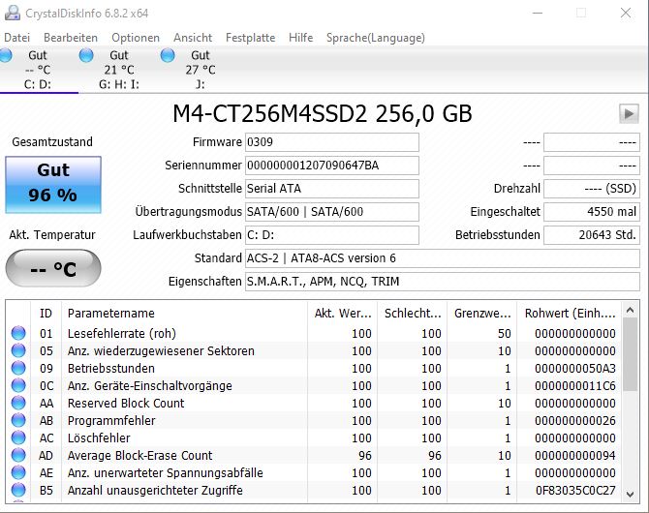The image size is (649, 513).
Task: Click raw value 0F83035C0C27
Action: pyautogui.click(x=575, y=490)
